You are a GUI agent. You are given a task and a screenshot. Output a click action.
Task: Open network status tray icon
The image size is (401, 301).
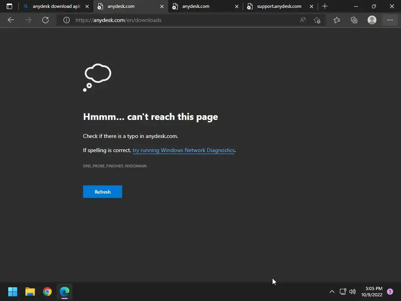pos(343,292)
